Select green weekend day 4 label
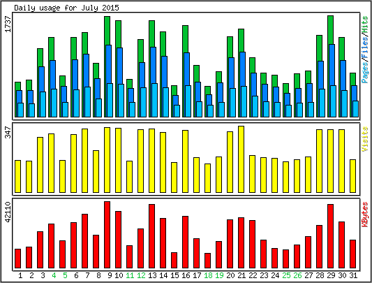This screenshot has height=283, width=372. (54, 275)
